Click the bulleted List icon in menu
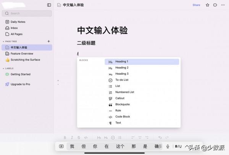 point(110,86)
